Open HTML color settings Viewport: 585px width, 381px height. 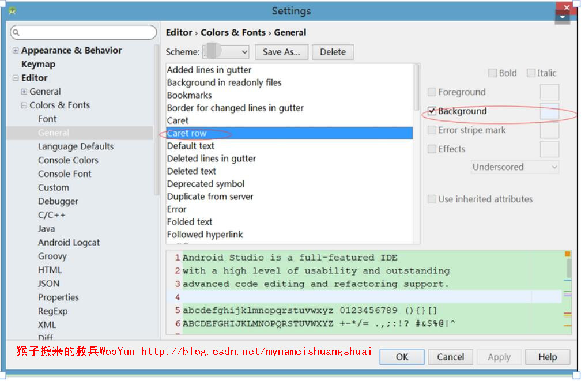(50, 270)
